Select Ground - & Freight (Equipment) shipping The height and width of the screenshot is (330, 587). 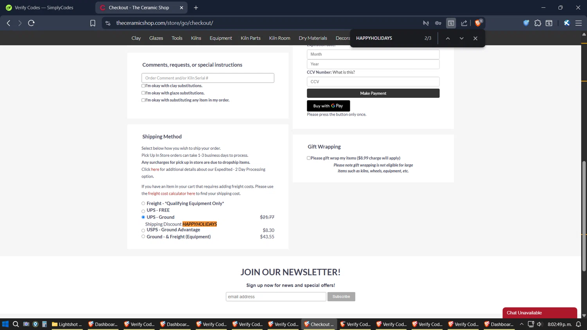coord(143,237)
